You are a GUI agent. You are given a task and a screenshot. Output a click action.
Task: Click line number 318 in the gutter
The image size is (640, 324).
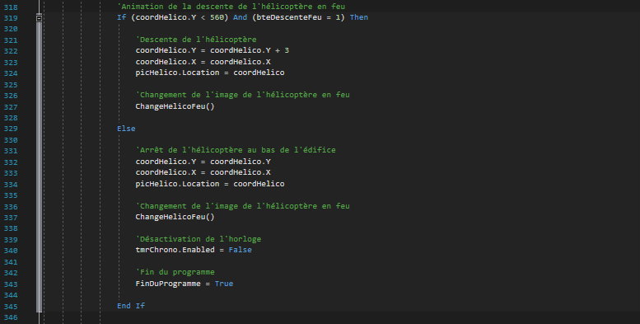click(x=11, y=7)
